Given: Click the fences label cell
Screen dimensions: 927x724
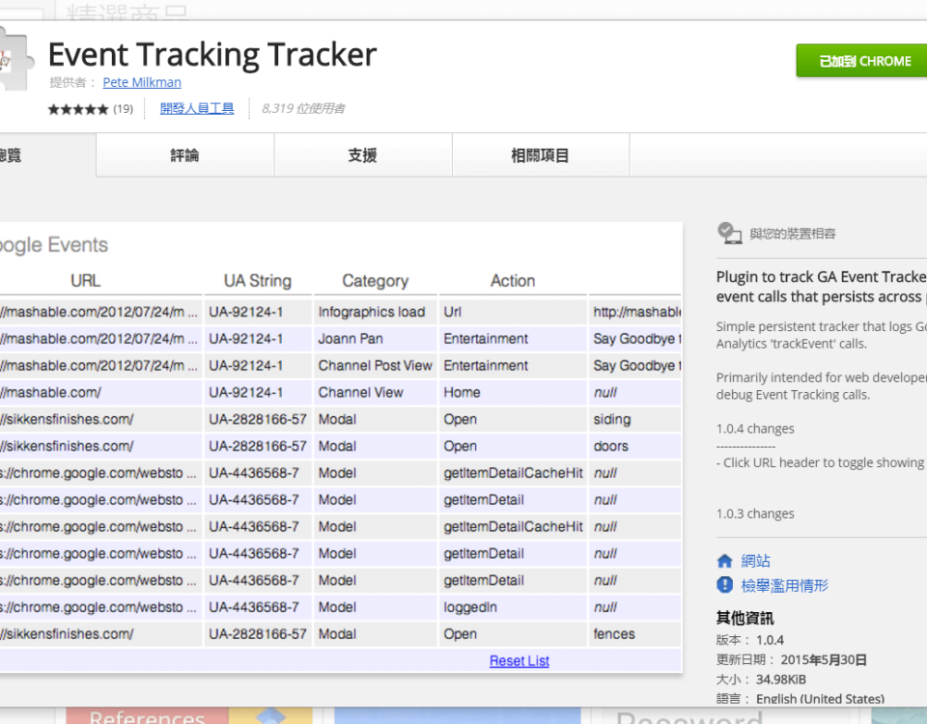Looking at the screenshot, I should tap(635, 634).
